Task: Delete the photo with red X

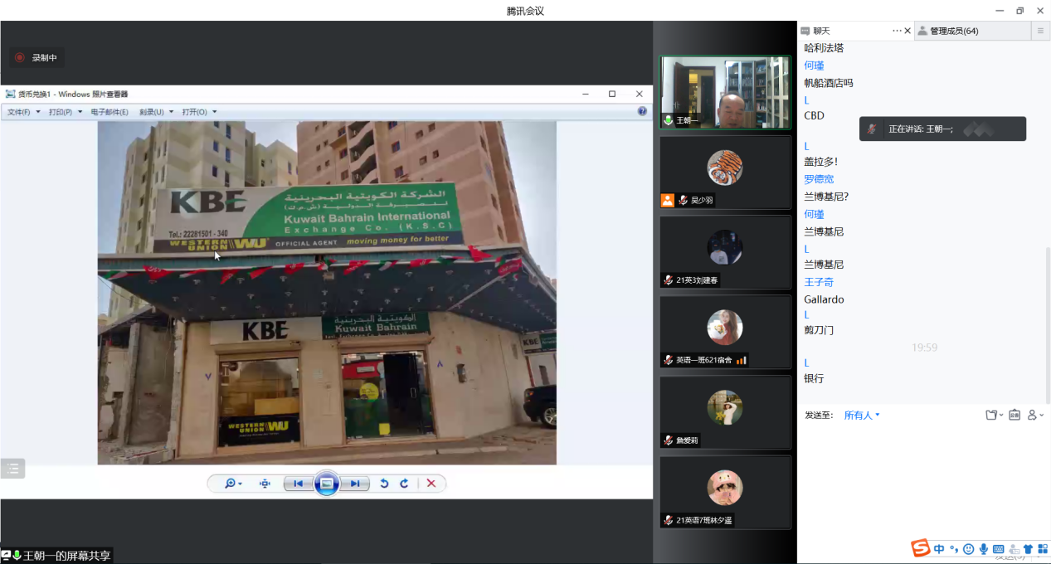Action: [x=431, y=484]
